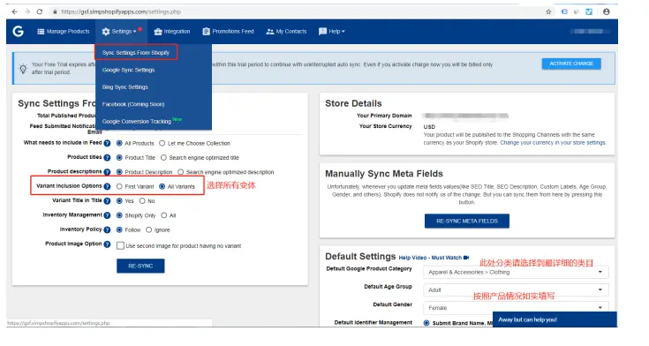649x346 pixels.
Task: Click help icon beside Inventory Policy
Action: [x=107, y=229]
